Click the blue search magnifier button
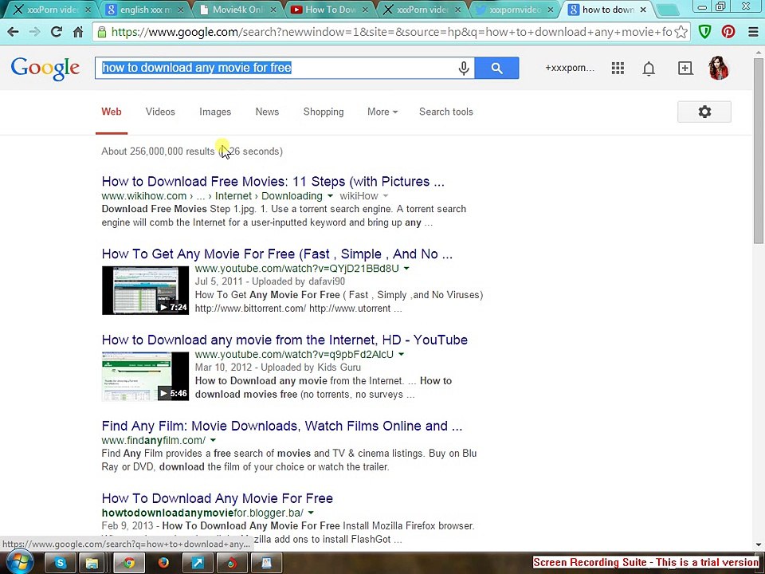 click(x=496, y=68)
